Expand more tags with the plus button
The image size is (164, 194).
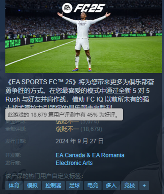(144, 185)
